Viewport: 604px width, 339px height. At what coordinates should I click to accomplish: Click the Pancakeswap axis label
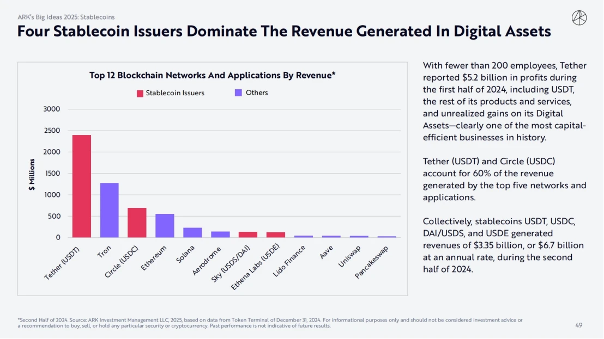point(372,261)
